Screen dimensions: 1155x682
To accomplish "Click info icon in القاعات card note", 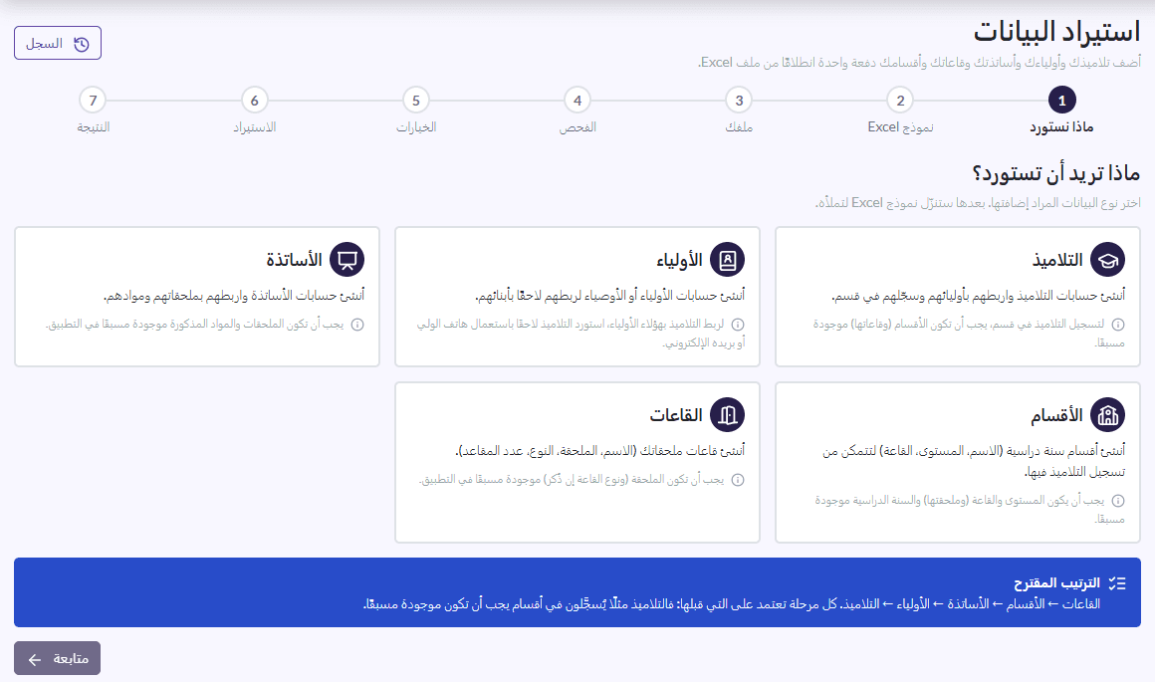I will coord(738,480).
